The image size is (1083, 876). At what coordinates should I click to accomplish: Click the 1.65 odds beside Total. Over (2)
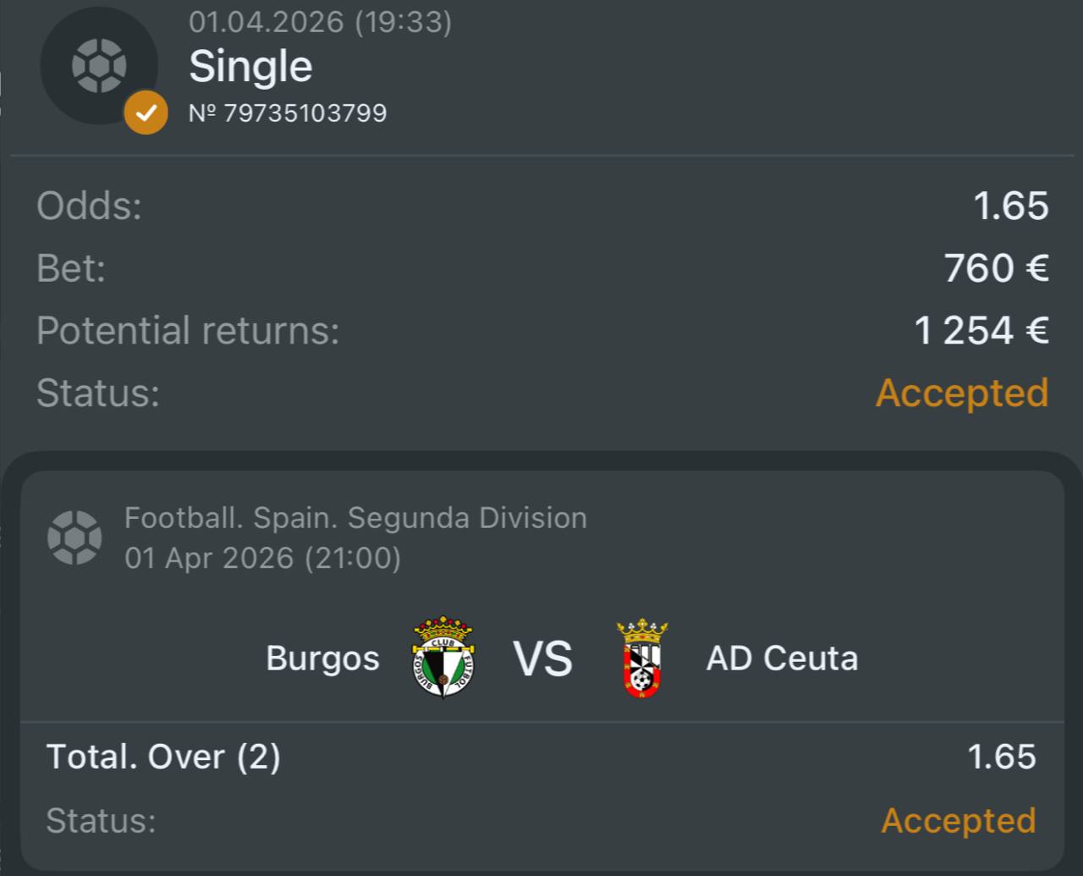tap(1002, 757)
